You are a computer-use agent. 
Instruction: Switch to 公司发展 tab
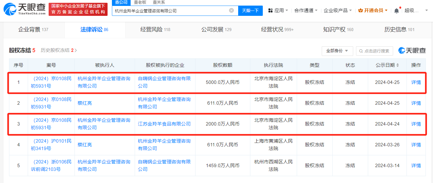[x=216, y=30]
